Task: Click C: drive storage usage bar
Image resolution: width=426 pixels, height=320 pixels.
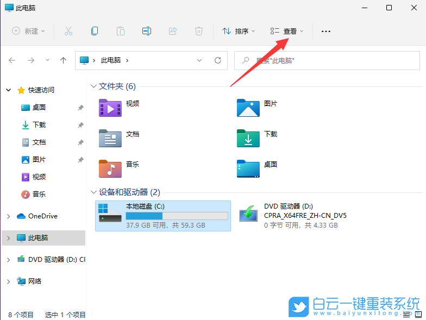Action: (x=177, y=216)
